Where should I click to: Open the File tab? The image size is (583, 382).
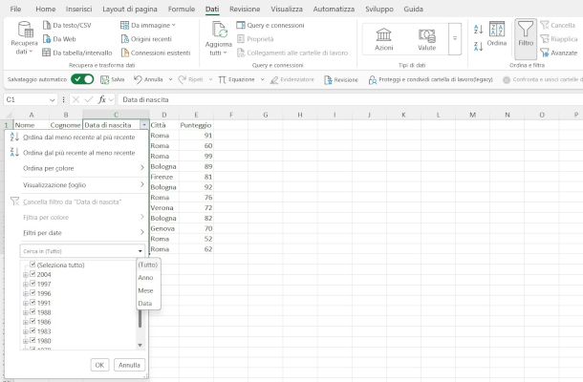(x=15, y=9)
